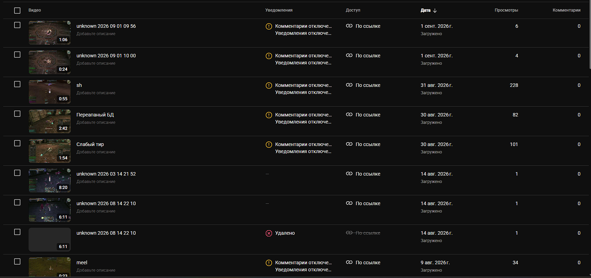The width and height of the screenshot is (591, 278).
Task: Open the thumbnail with duration 8:20
Action: [50, 181]
